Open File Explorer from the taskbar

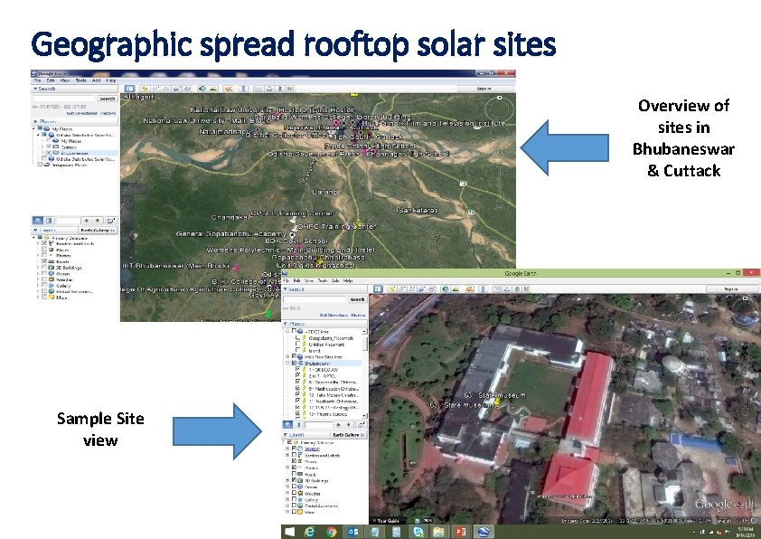(x=438, y=532)
